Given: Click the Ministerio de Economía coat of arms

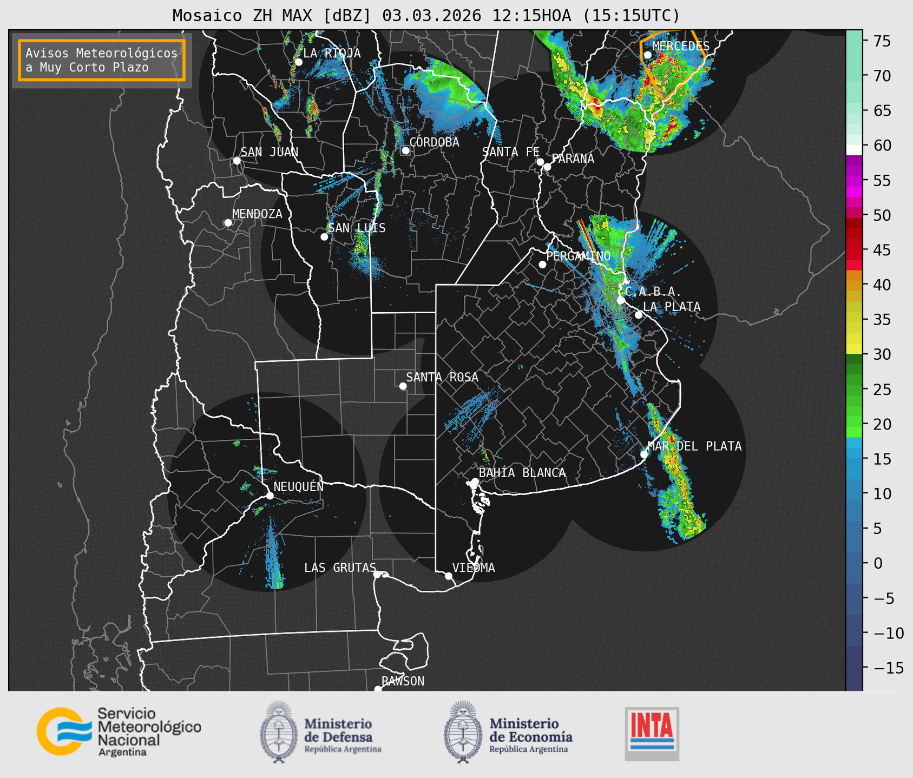Looking at the screenshot, I should pos(463,732).
